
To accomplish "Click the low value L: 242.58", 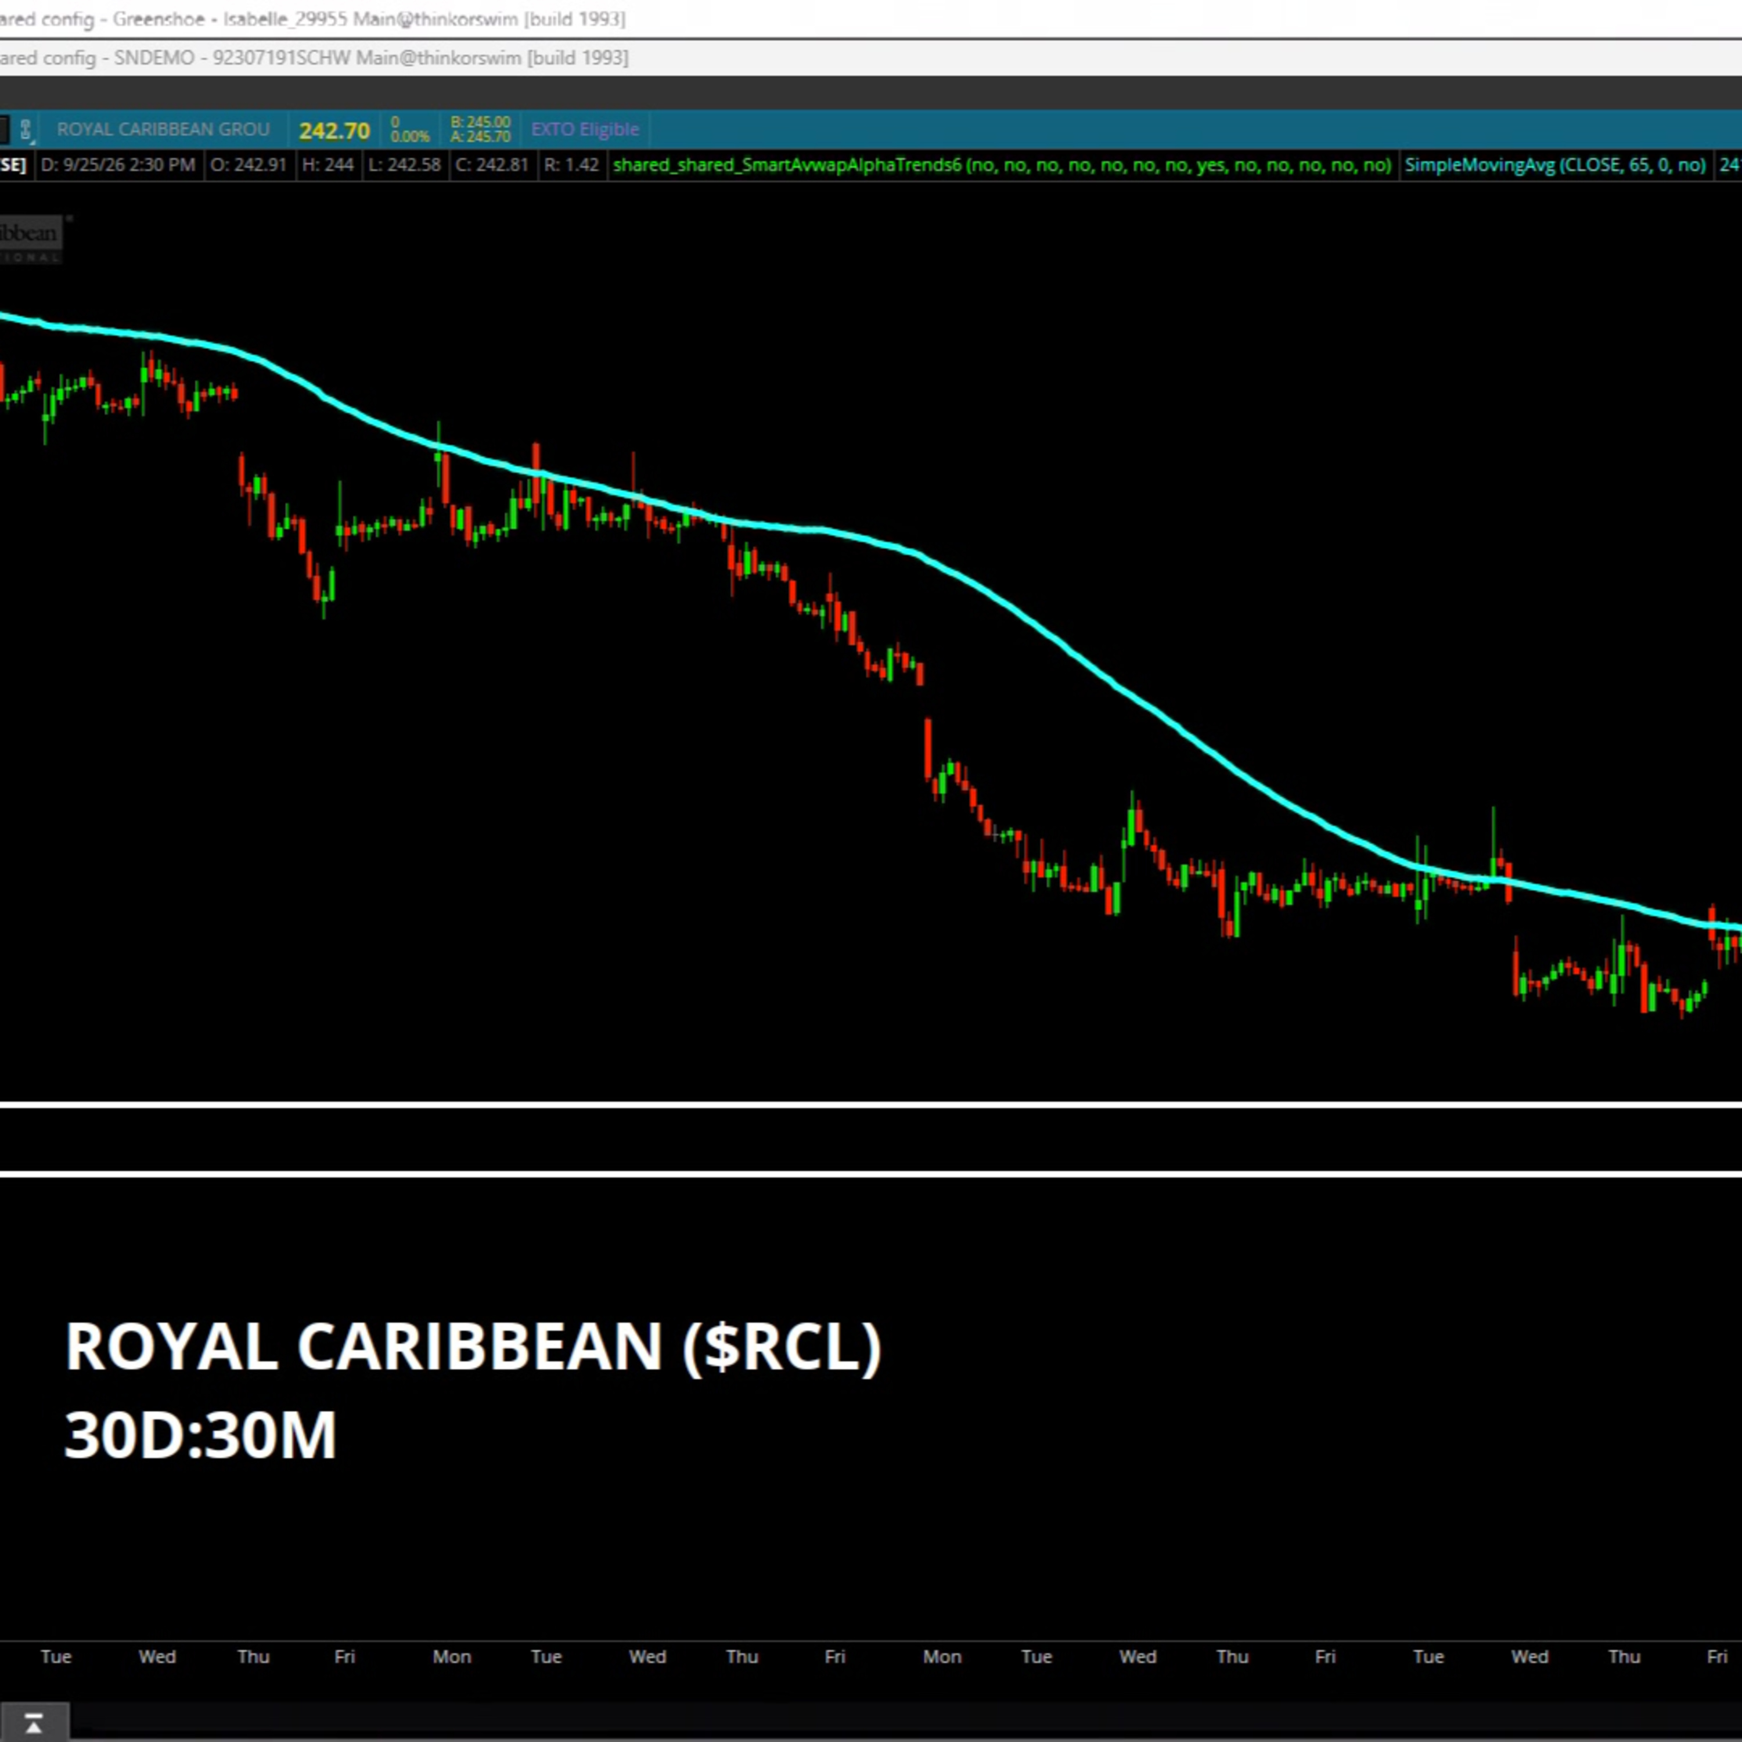I will click(404, 165).
